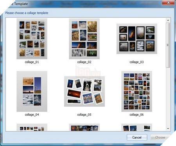
Task: Click the greyed-out Choose button
Action: coord(160,137)
